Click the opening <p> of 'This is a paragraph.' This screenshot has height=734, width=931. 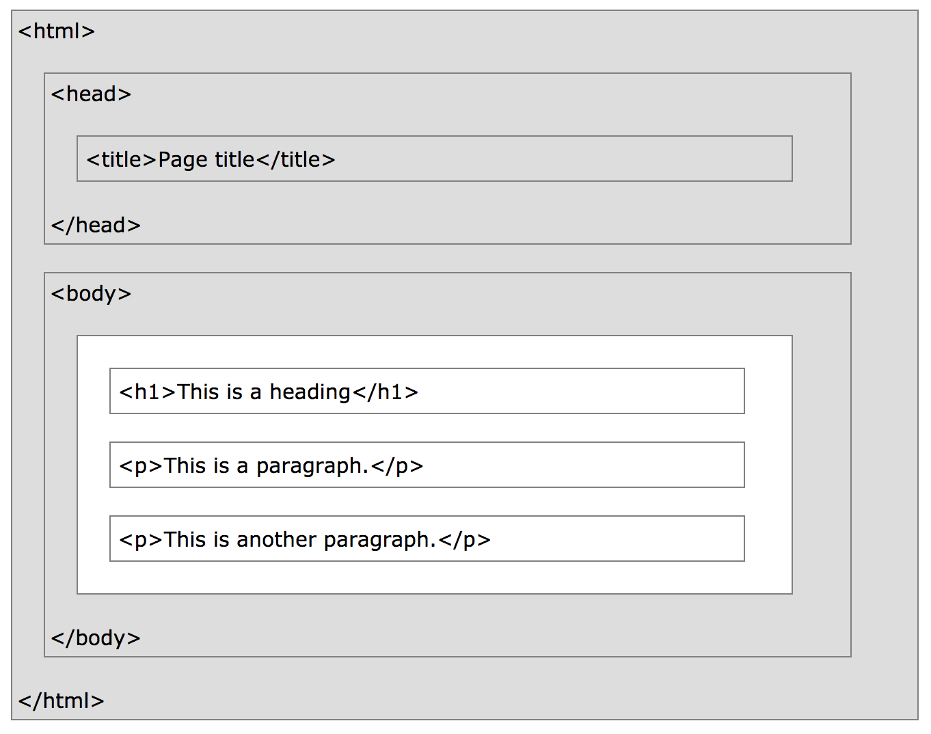141,467
